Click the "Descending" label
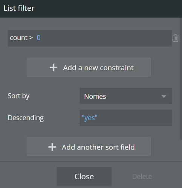 click(26, 118)
